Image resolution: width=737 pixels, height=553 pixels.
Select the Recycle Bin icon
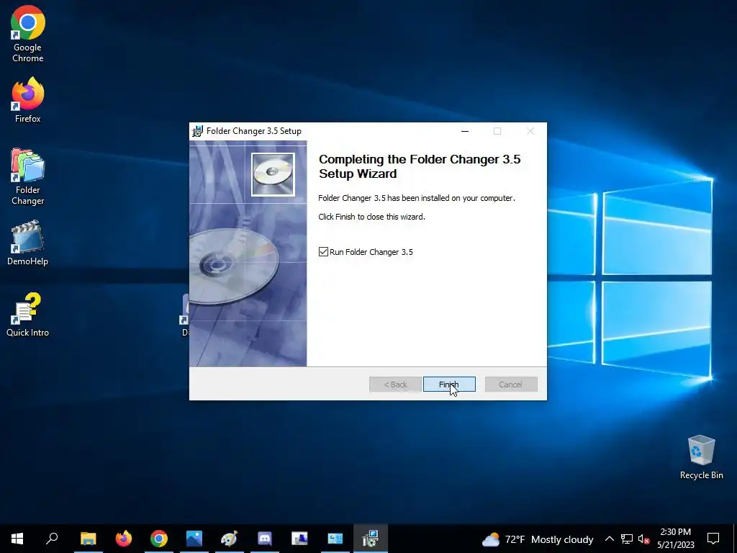[701, 457]
